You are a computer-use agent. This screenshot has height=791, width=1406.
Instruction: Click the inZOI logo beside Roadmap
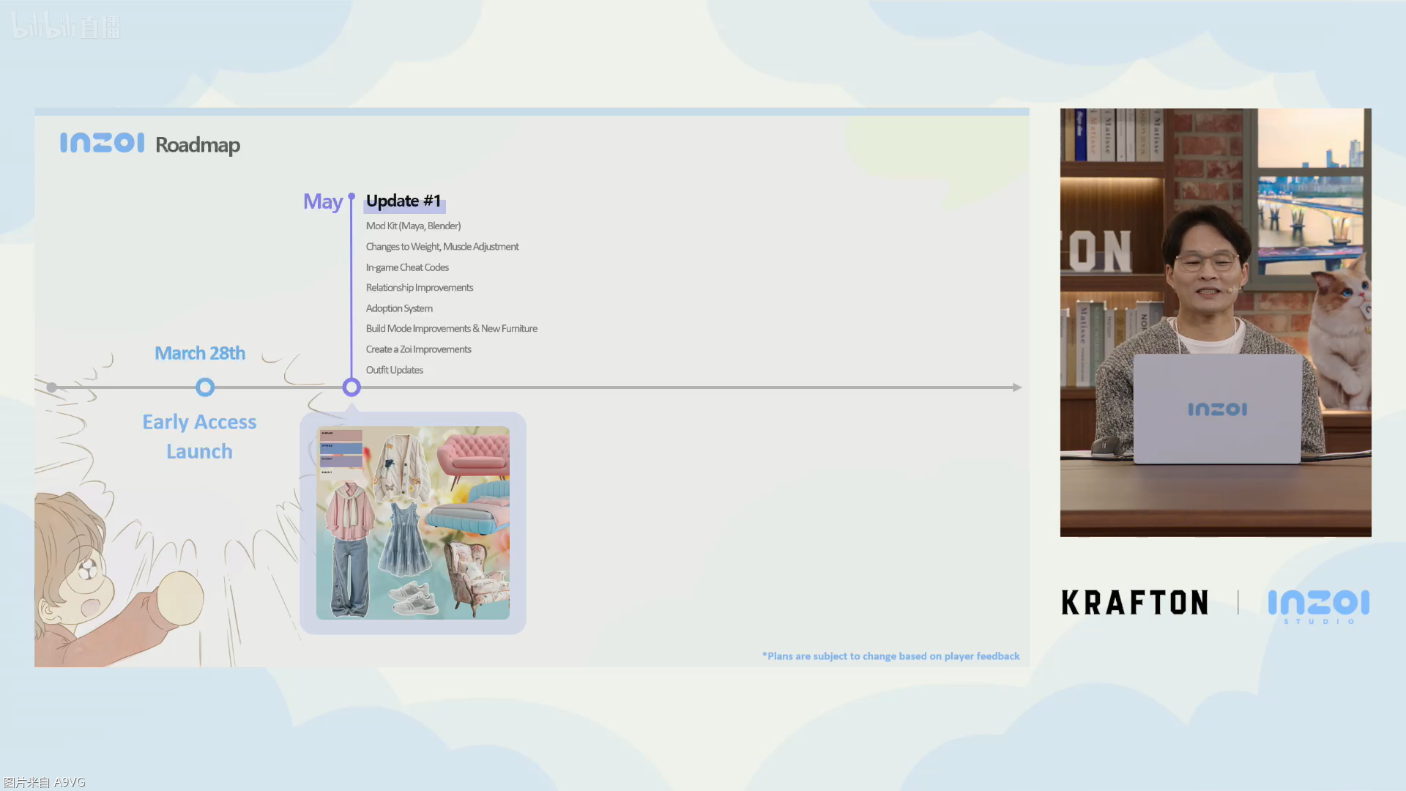click(102, 143)
